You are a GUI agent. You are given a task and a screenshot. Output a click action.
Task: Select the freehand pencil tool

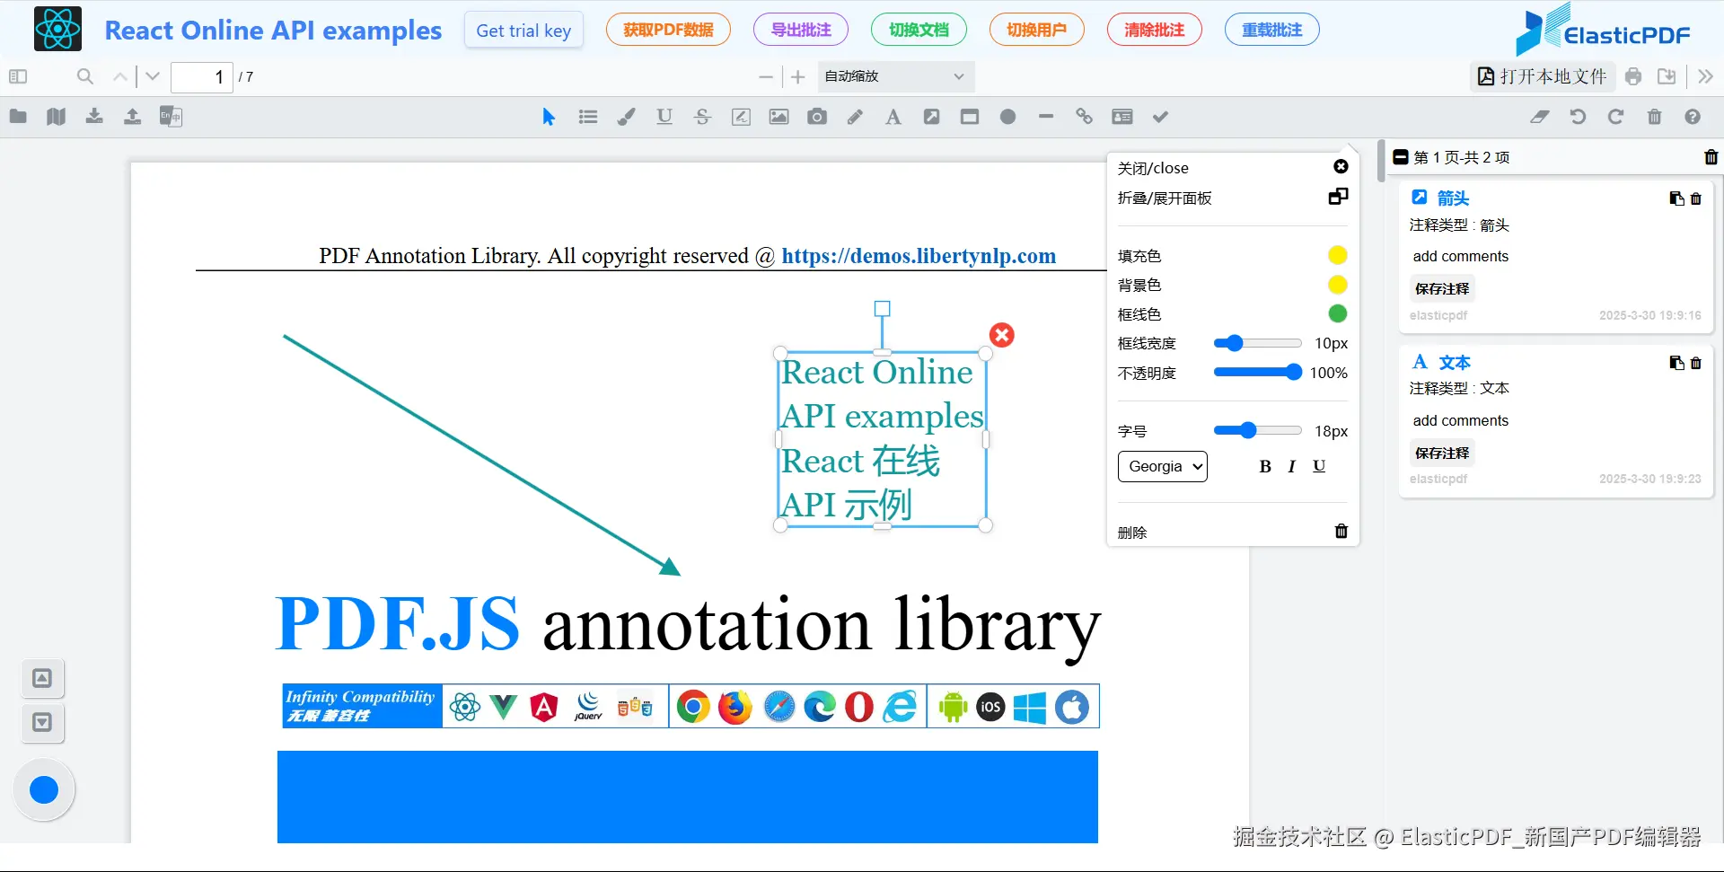[855, 117]
